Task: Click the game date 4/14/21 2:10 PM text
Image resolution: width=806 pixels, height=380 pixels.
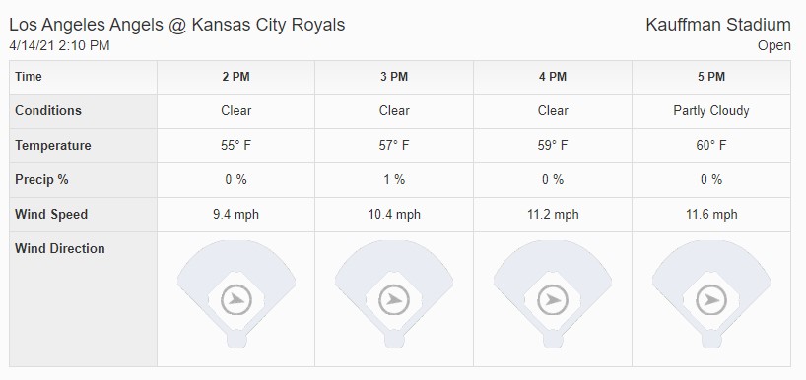Action: (x=59, y=45)
